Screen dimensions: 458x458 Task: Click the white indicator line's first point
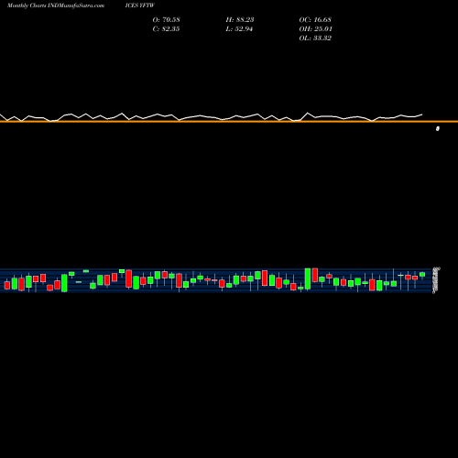(1, 115)
